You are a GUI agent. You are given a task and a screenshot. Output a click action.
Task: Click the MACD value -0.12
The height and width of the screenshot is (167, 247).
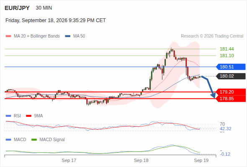(225, 154)
